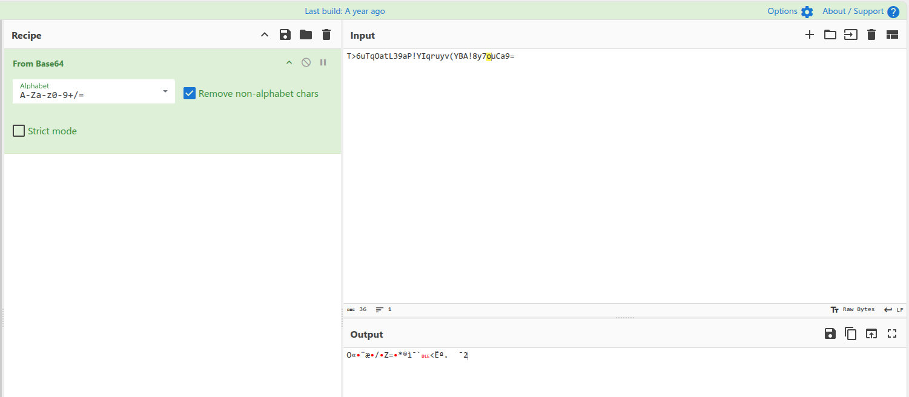Save the current recipe
The width and height of the screenshot is (909, 397).
point(285,35)
